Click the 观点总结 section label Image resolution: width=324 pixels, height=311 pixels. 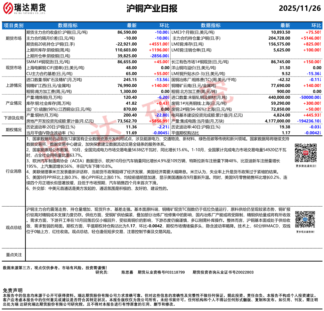pos(14,227)
